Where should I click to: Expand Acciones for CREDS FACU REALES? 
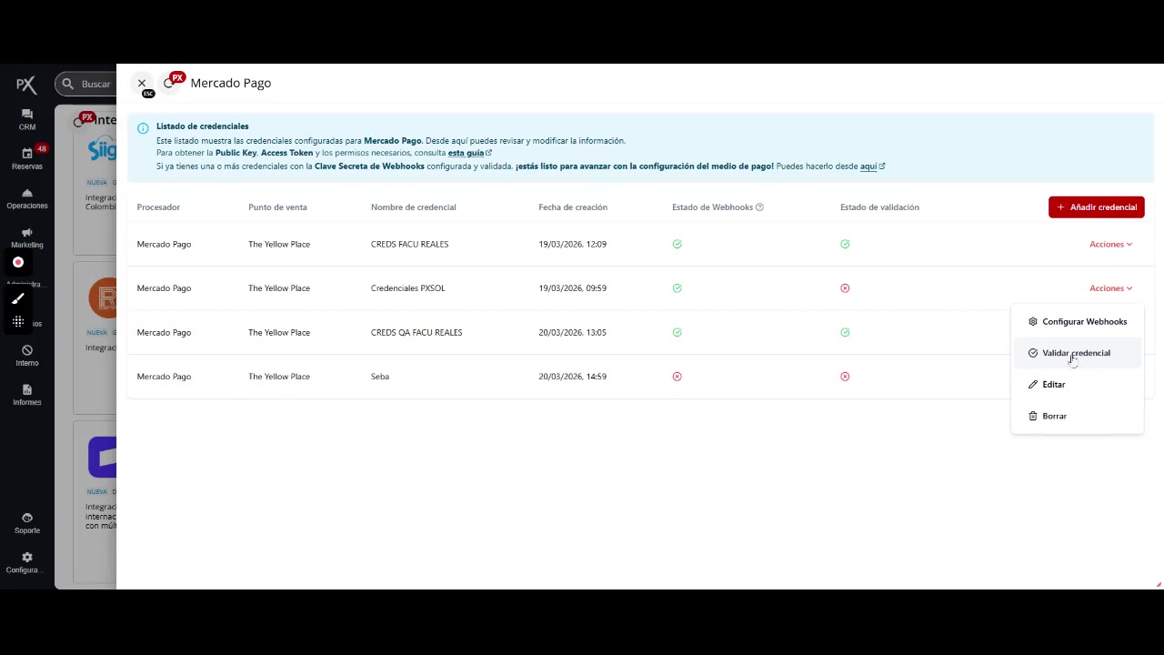pyautogui.click(x=1110, y=244)
